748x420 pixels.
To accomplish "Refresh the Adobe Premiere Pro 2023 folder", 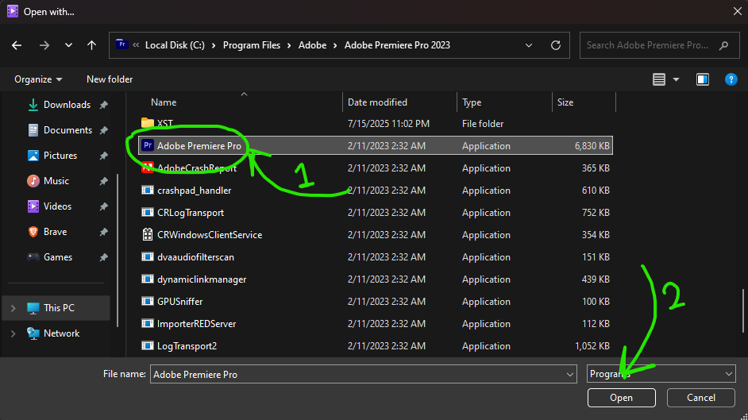I will click(556, 45).
